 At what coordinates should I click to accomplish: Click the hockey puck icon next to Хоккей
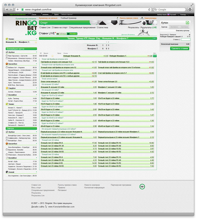tap(7, 172)
